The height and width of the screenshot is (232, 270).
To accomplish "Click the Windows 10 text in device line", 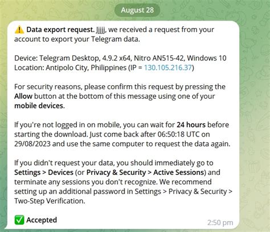I will coord(207,58).
